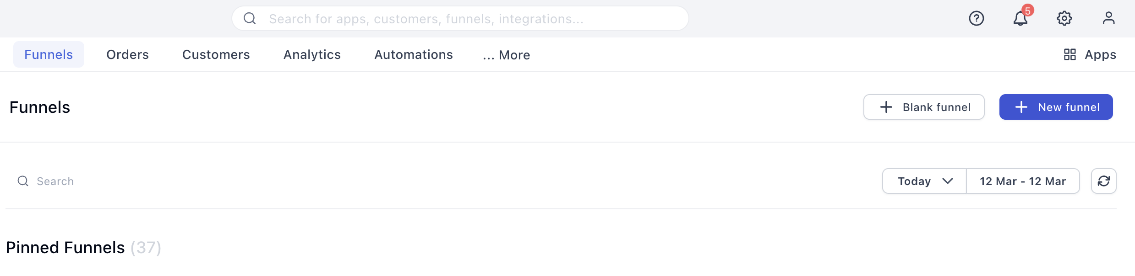Create a Blank funnel
The image size is (1135, 276).
pyautogui.click(x=923, y=107)
